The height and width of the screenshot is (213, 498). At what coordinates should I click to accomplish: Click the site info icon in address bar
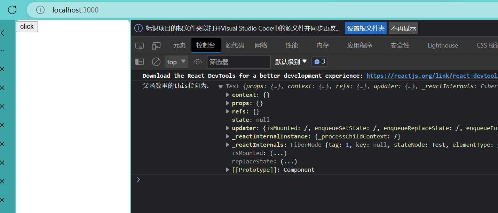click(40, 10)
